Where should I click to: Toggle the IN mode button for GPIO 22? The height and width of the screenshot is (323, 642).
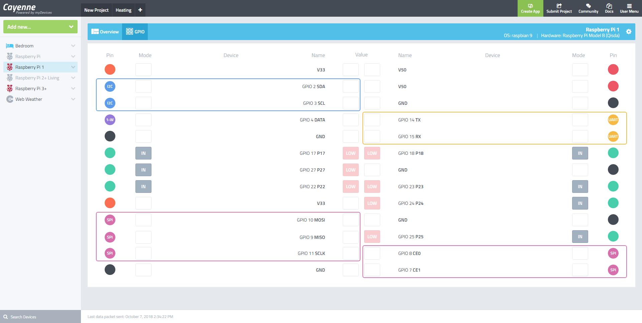click(x=143, y=187)
